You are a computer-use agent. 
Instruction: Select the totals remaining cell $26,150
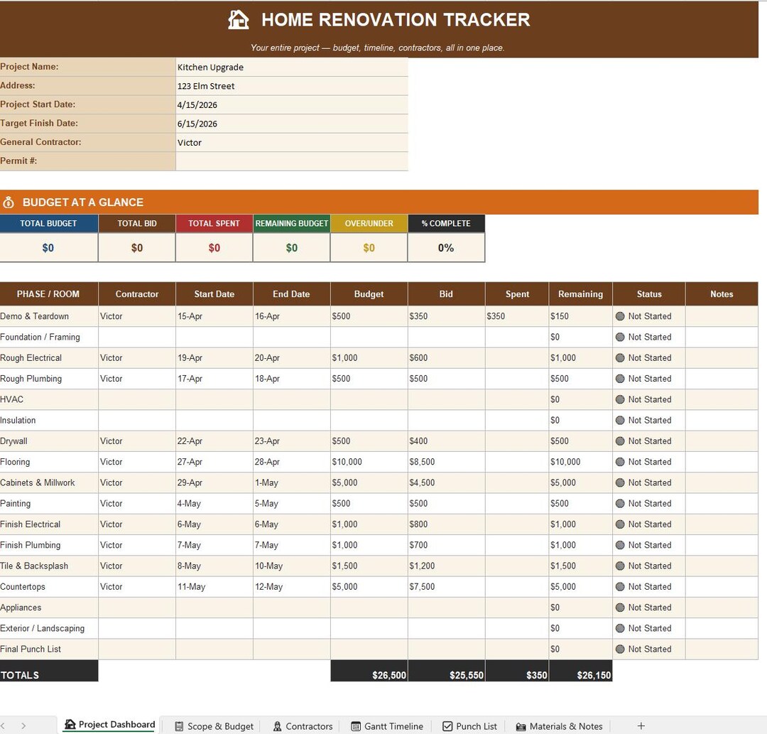click(581, 671)
